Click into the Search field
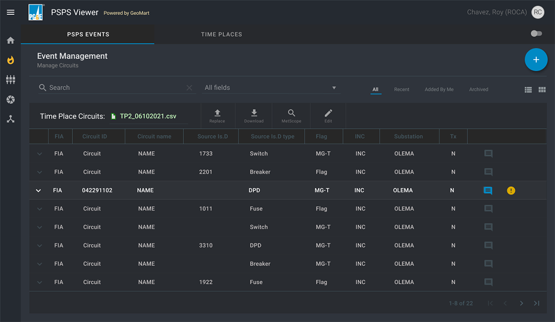 point(116,88)
